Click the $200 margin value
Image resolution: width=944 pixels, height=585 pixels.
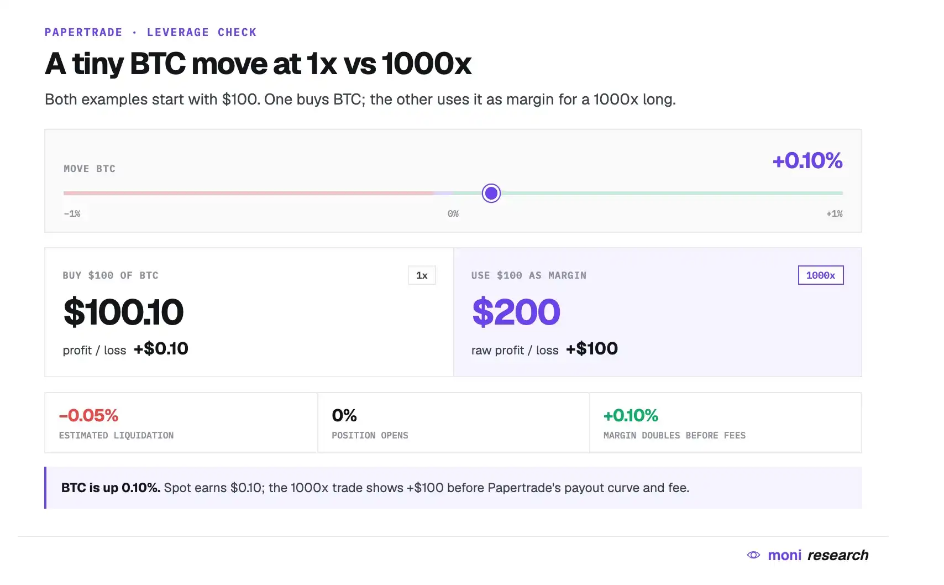[x=516, y=312]
